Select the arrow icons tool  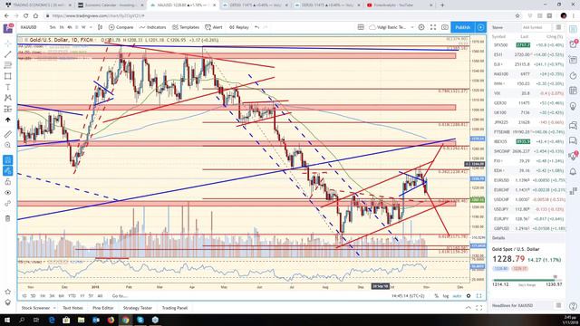8,120
